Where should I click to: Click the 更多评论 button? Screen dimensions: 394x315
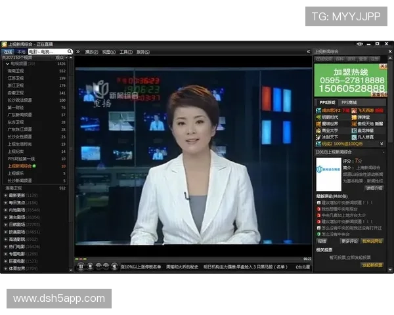click(x=349, y=241)
